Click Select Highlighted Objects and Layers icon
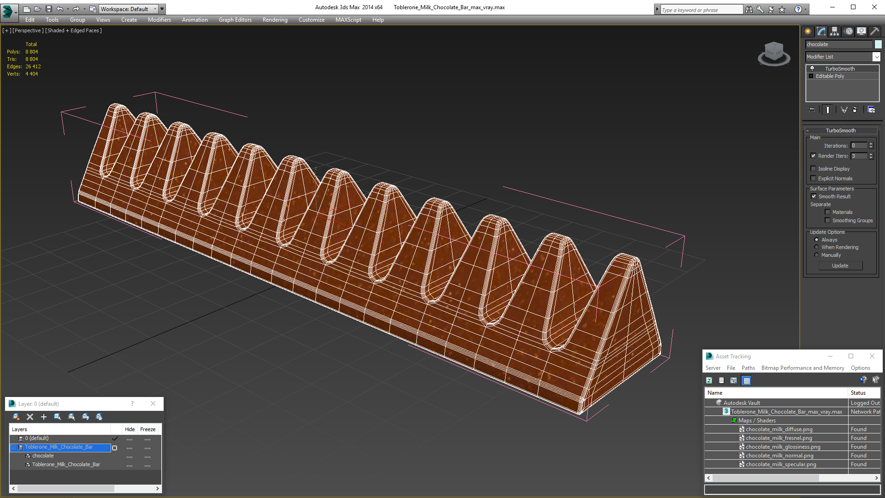The height and width of the screenshot is (498, 885). coord(58,417)
